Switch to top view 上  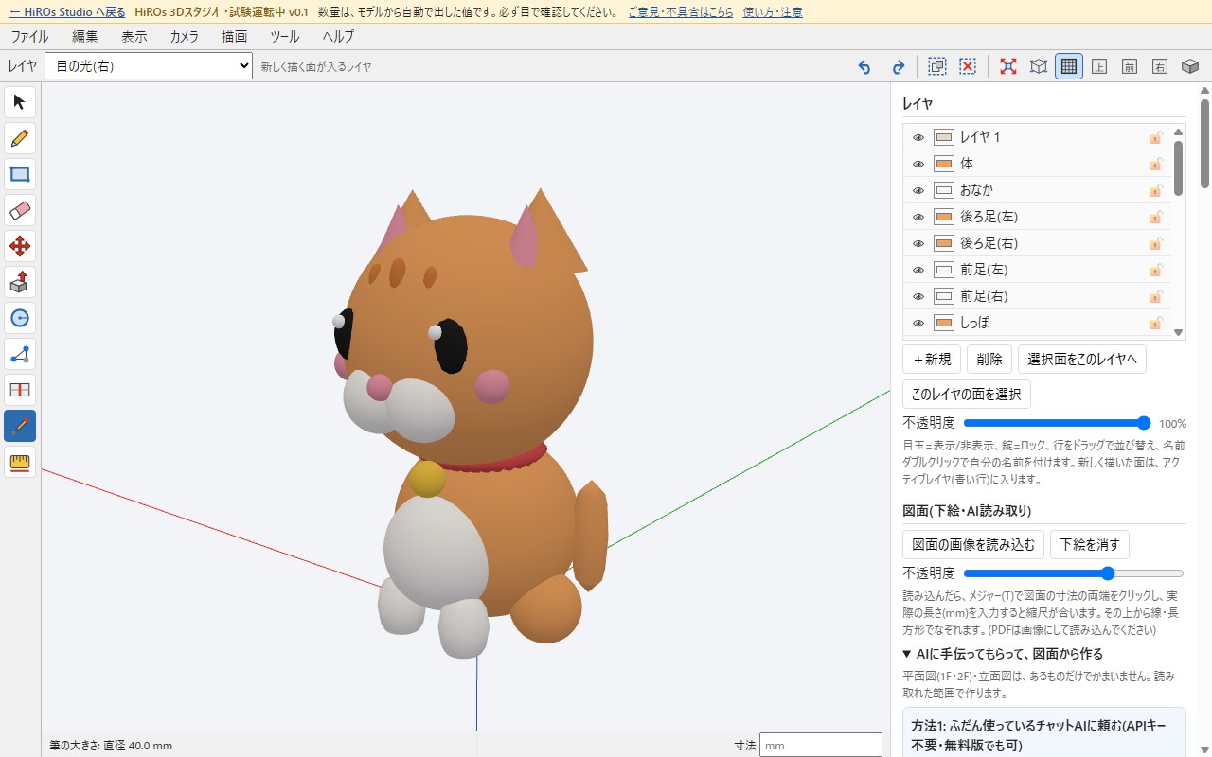[x=1099, y=66]
